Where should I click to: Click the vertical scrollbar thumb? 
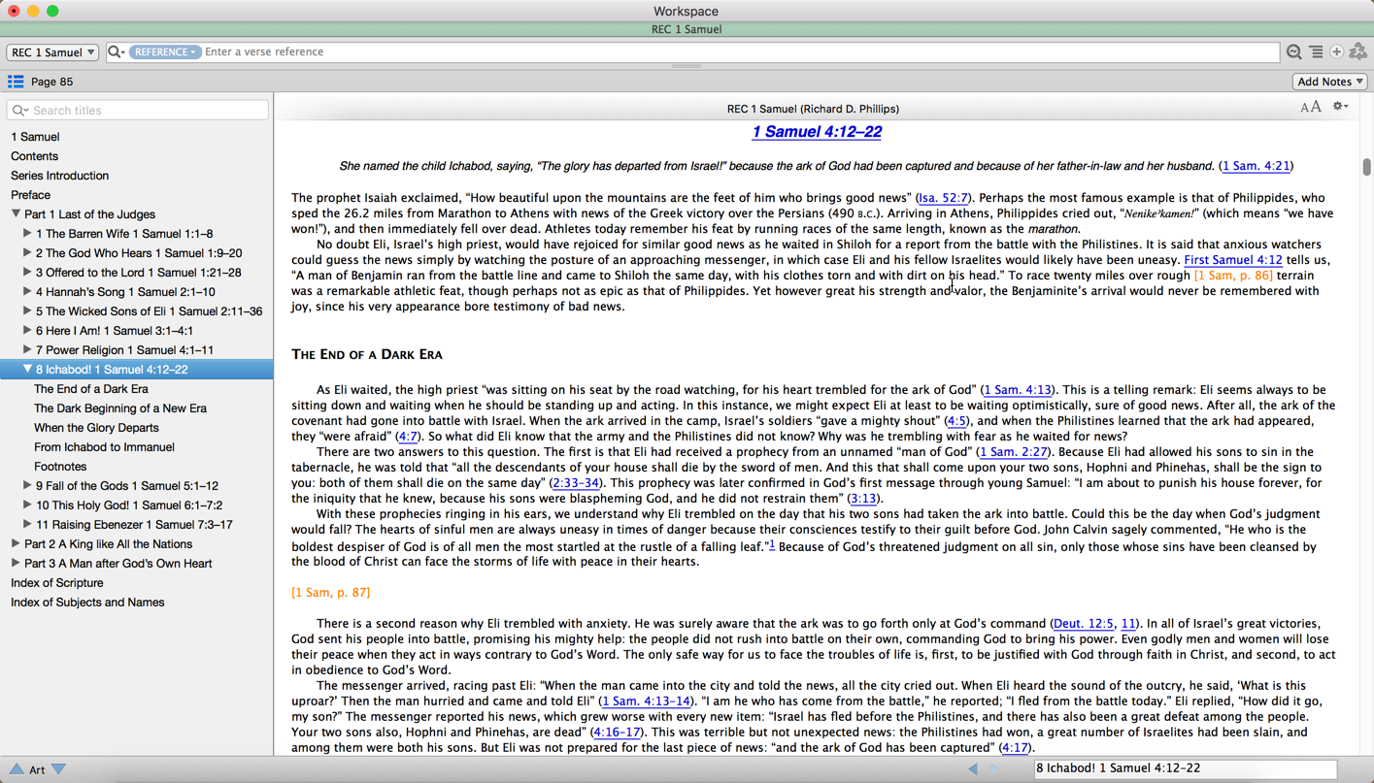[x=1366, y=167]
